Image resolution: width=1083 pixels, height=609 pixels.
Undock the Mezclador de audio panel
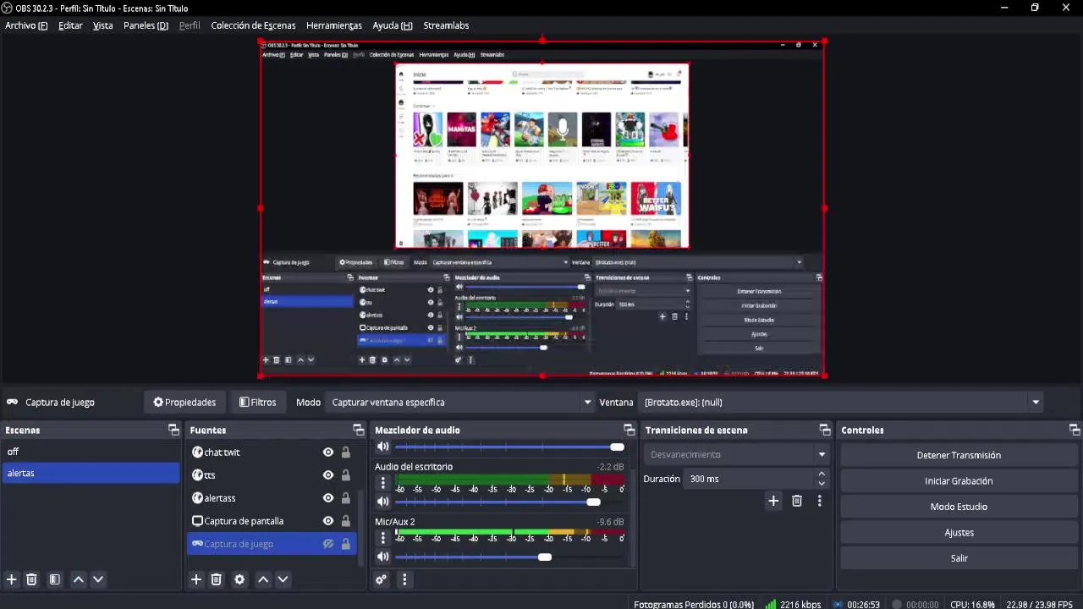[629, 430]
